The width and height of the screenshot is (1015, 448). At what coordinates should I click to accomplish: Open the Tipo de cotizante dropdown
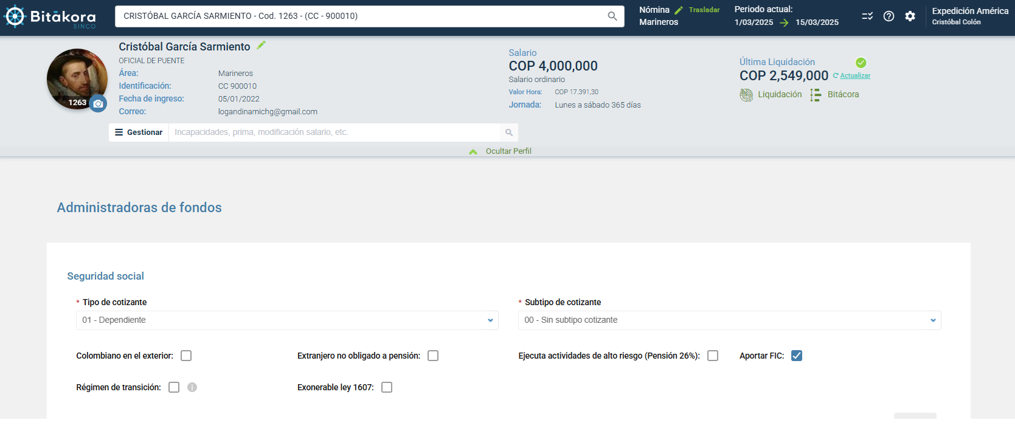(287, 320)
